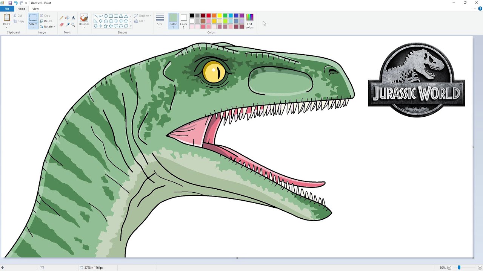Image resolution: width=483 pixels, height=271 pixels.
Task: Choose the Rectangle shape
Action: coord(111,16)
